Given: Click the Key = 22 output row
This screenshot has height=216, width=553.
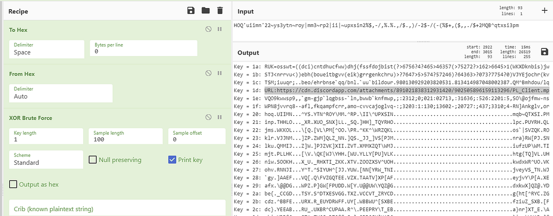Looking at the screenshot, I should pos(392,130).
